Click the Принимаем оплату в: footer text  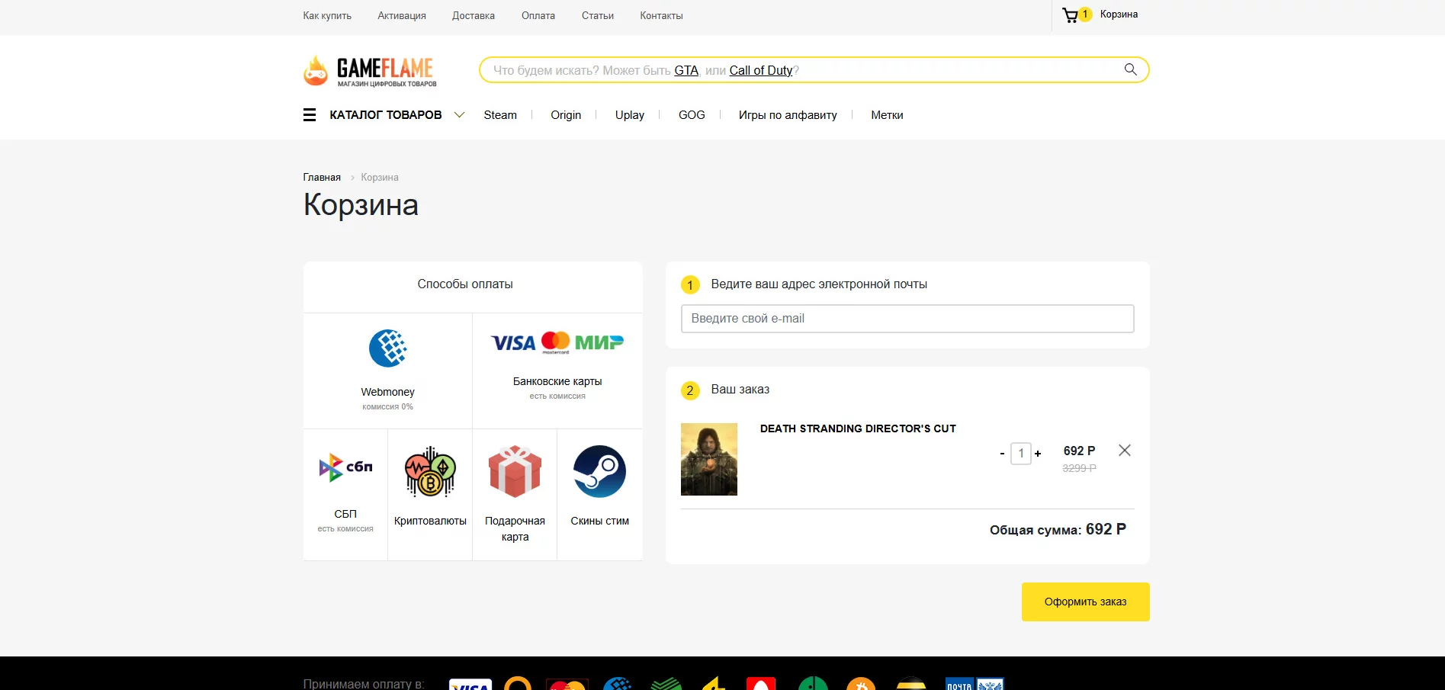(x=364, y=684)
